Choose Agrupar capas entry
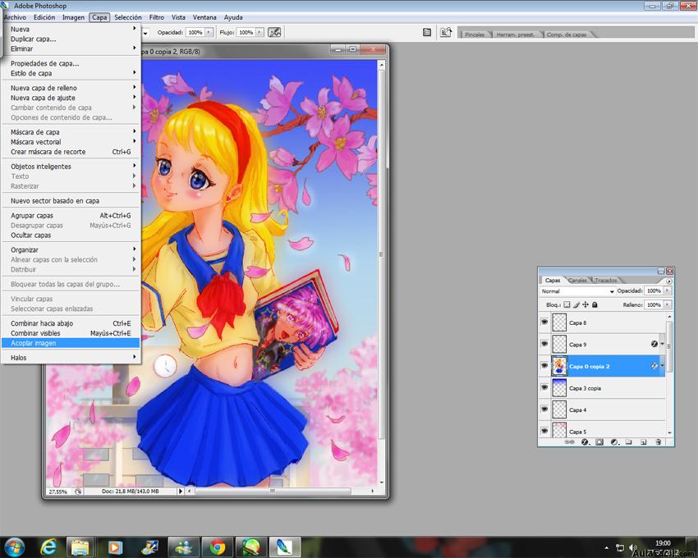The image size is (698, 558). 71,216
